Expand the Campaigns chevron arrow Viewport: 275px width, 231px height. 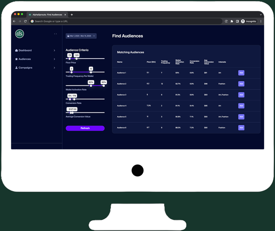pos(54,68)
